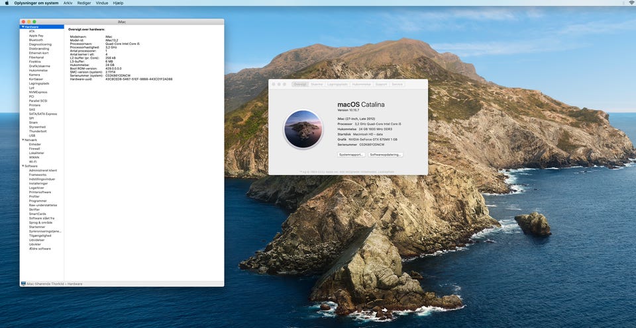Select Diskbrænding in the sidebar

pyautogui.click(x=39, y=48)
